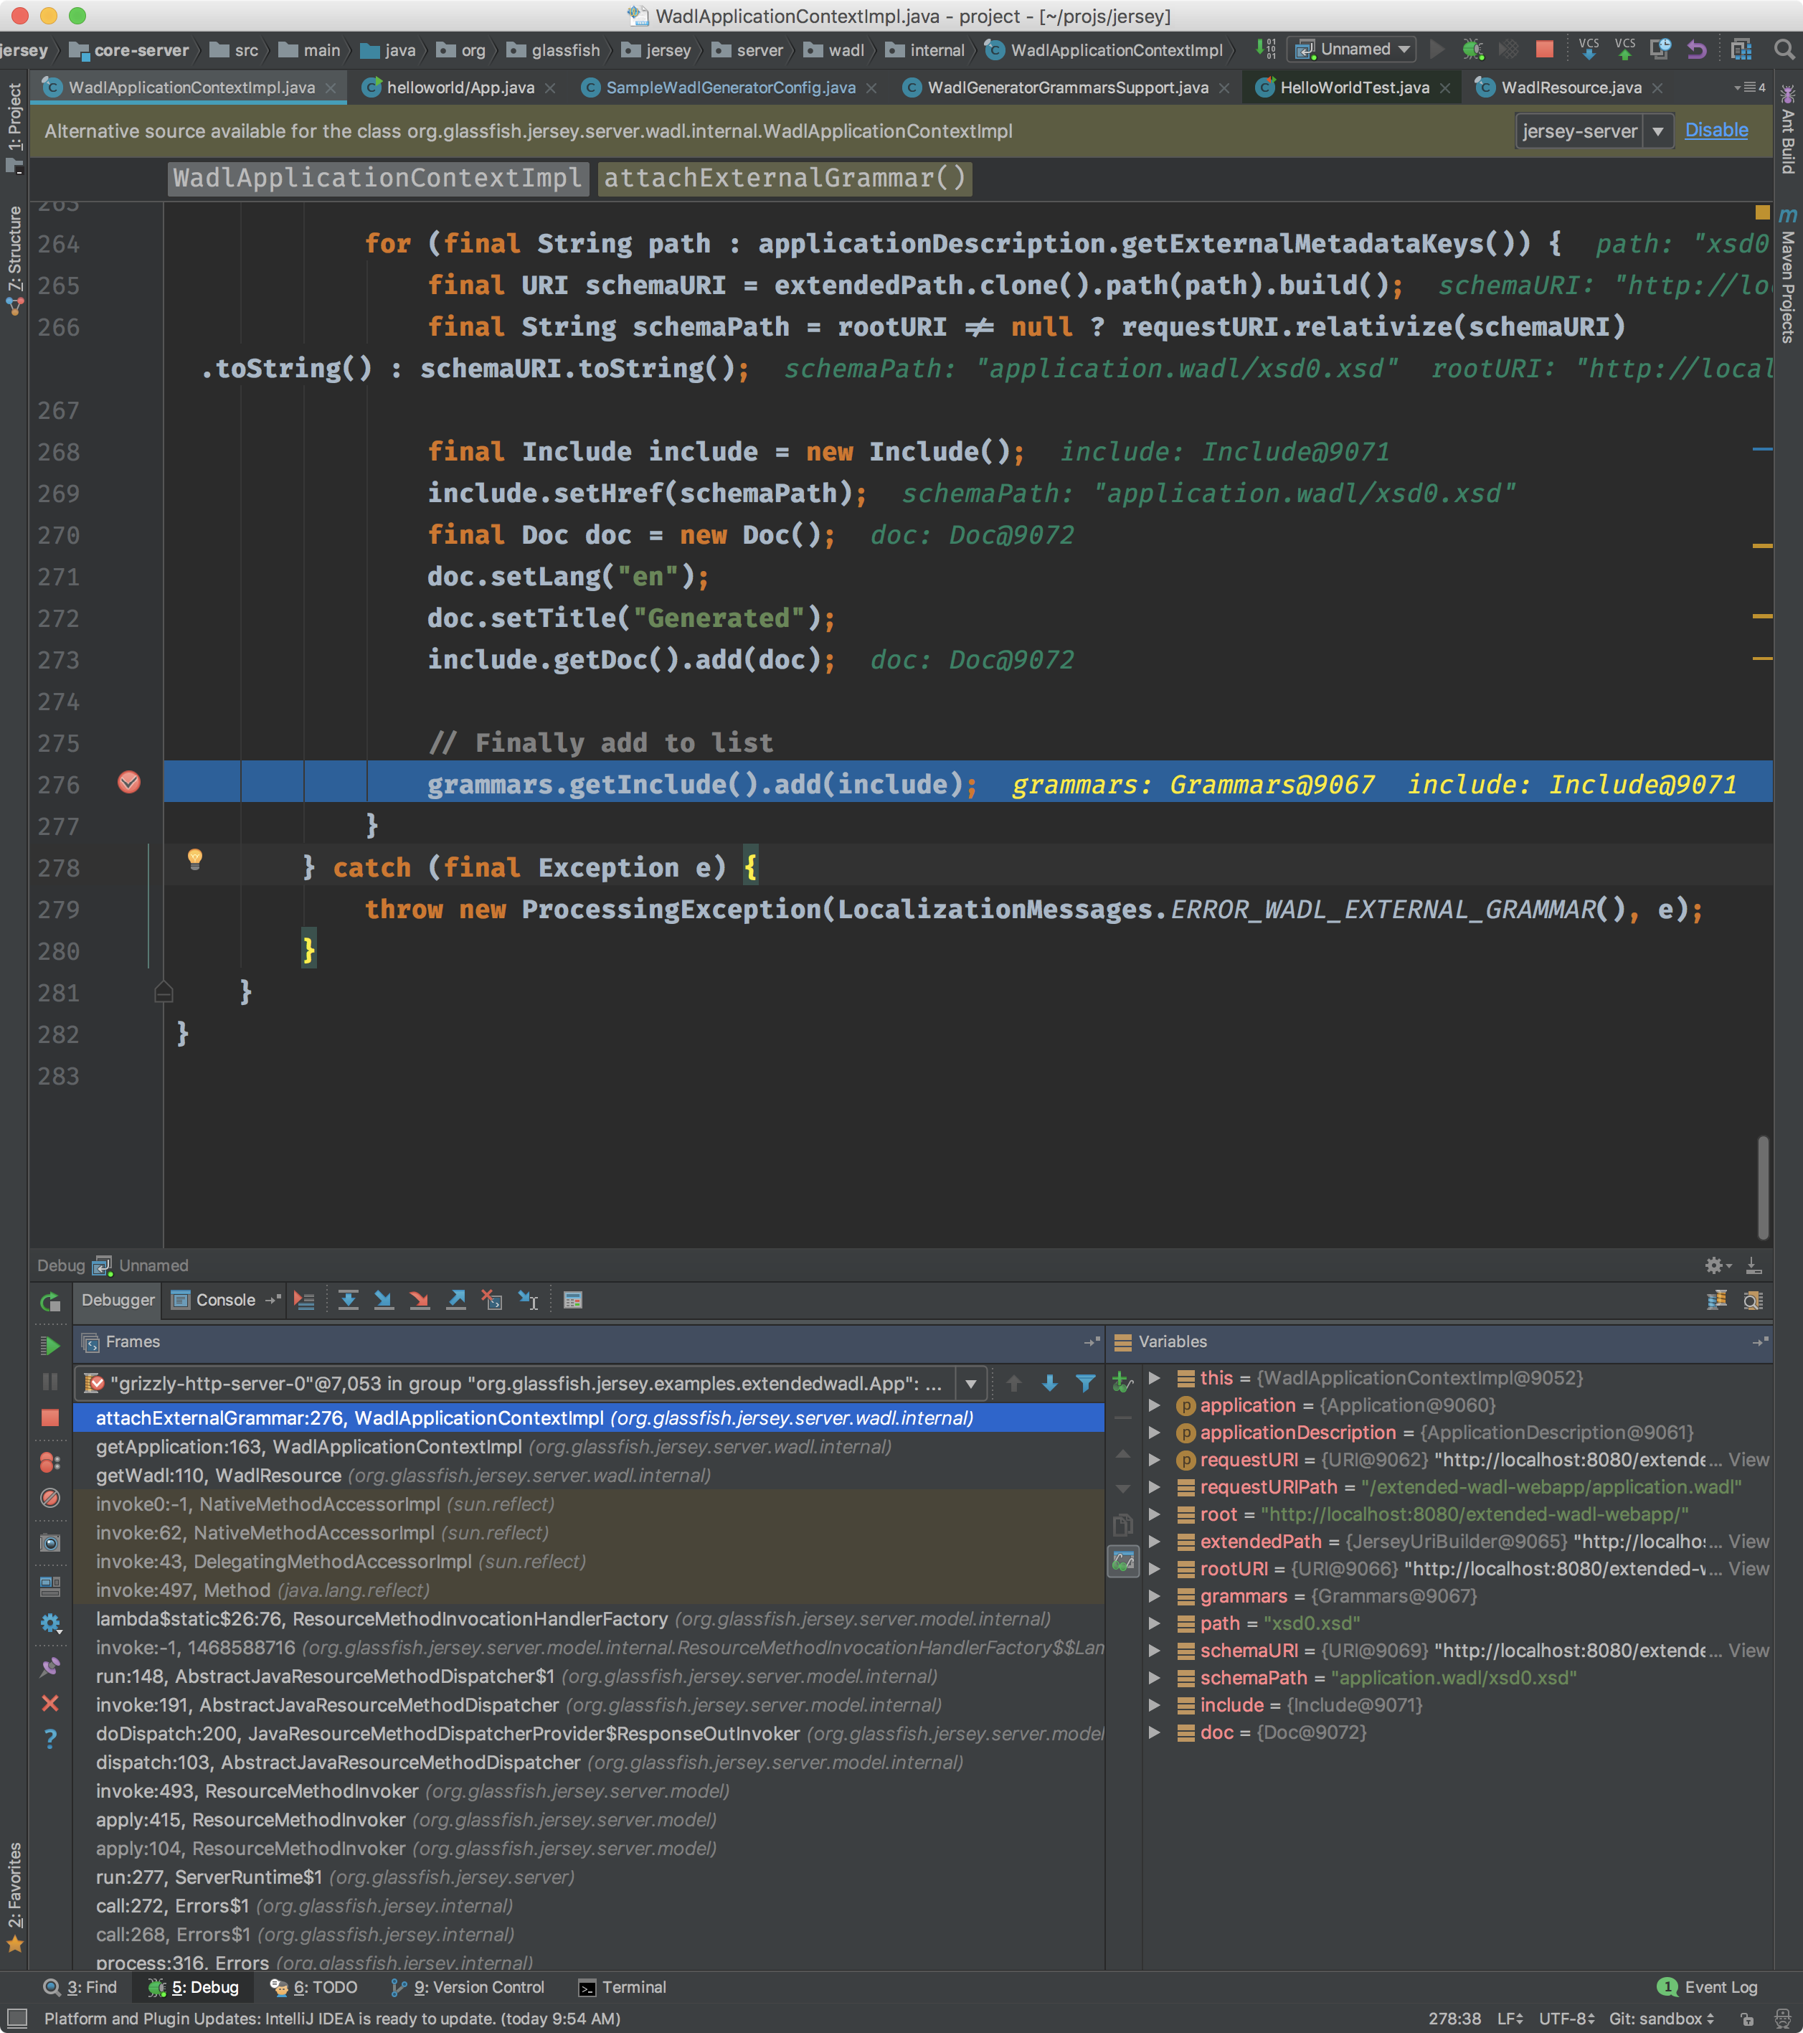Expand the grammars variable node
This screenshot has height=2033, width=1803.
point(1155,1595)
